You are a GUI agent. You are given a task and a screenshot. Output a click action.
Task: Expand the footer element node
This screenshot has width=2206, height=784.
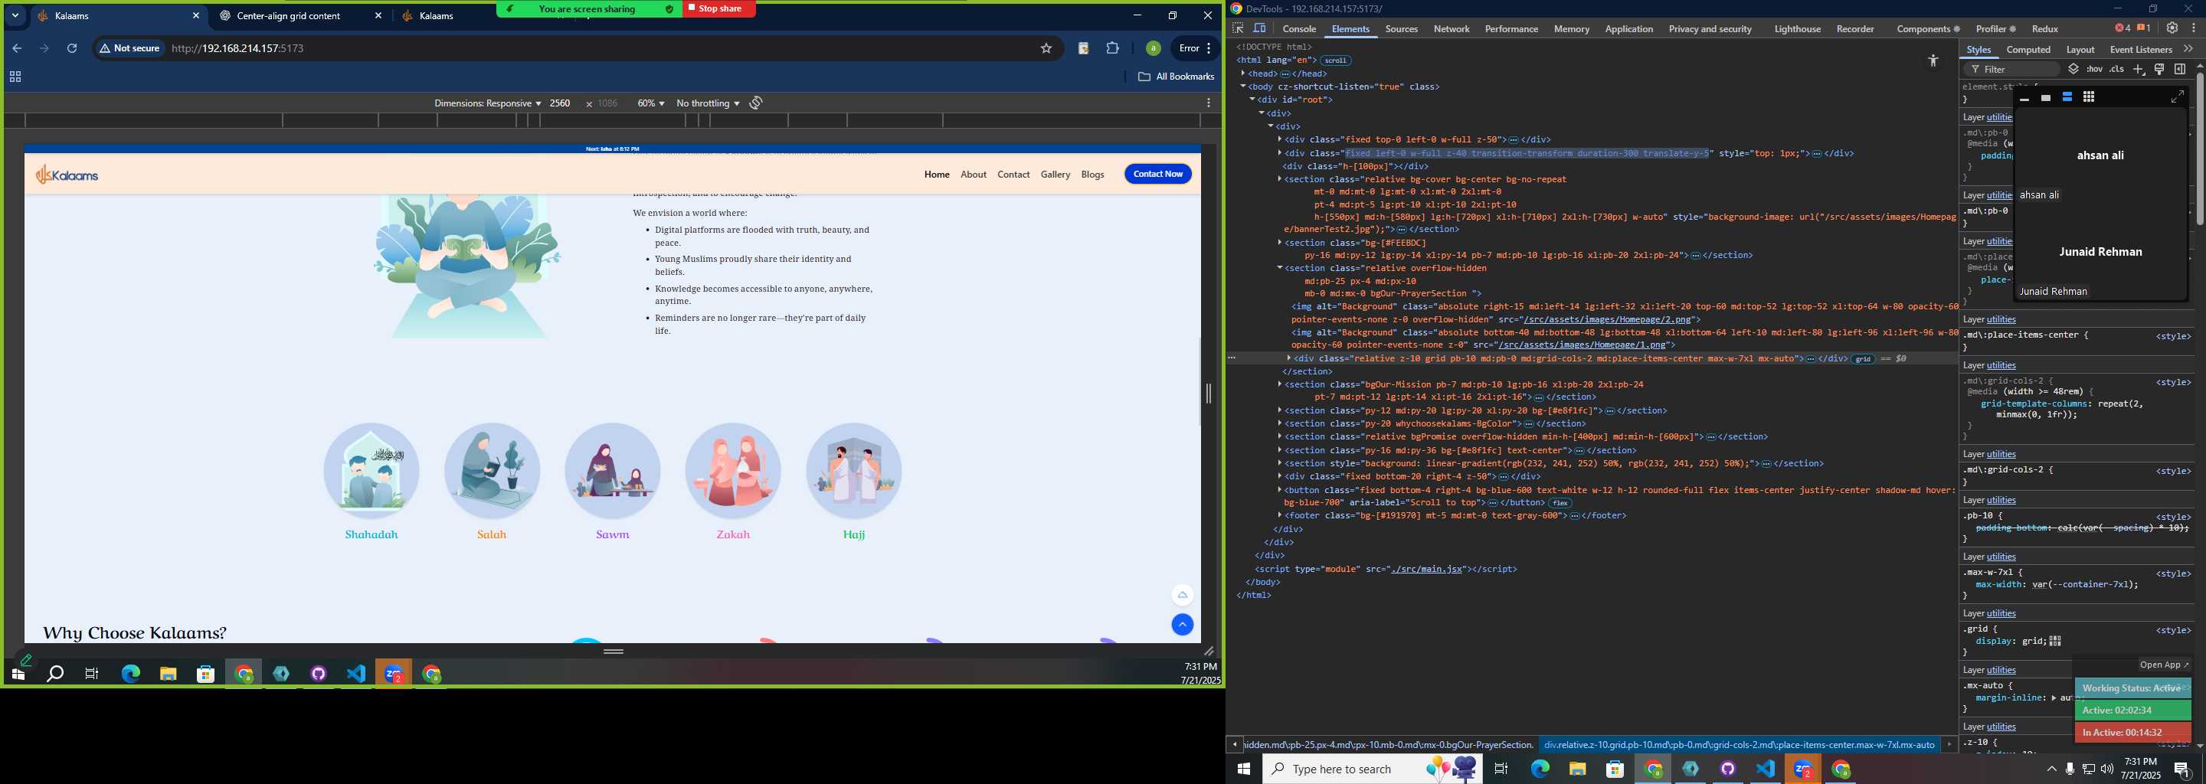pos(1280,516)
